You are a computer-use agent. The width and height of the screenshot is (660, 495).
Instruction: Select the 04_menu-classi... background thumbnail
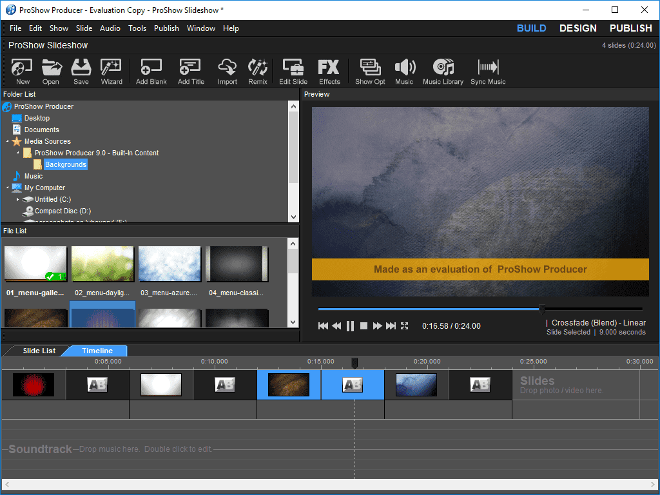[237, 264]
